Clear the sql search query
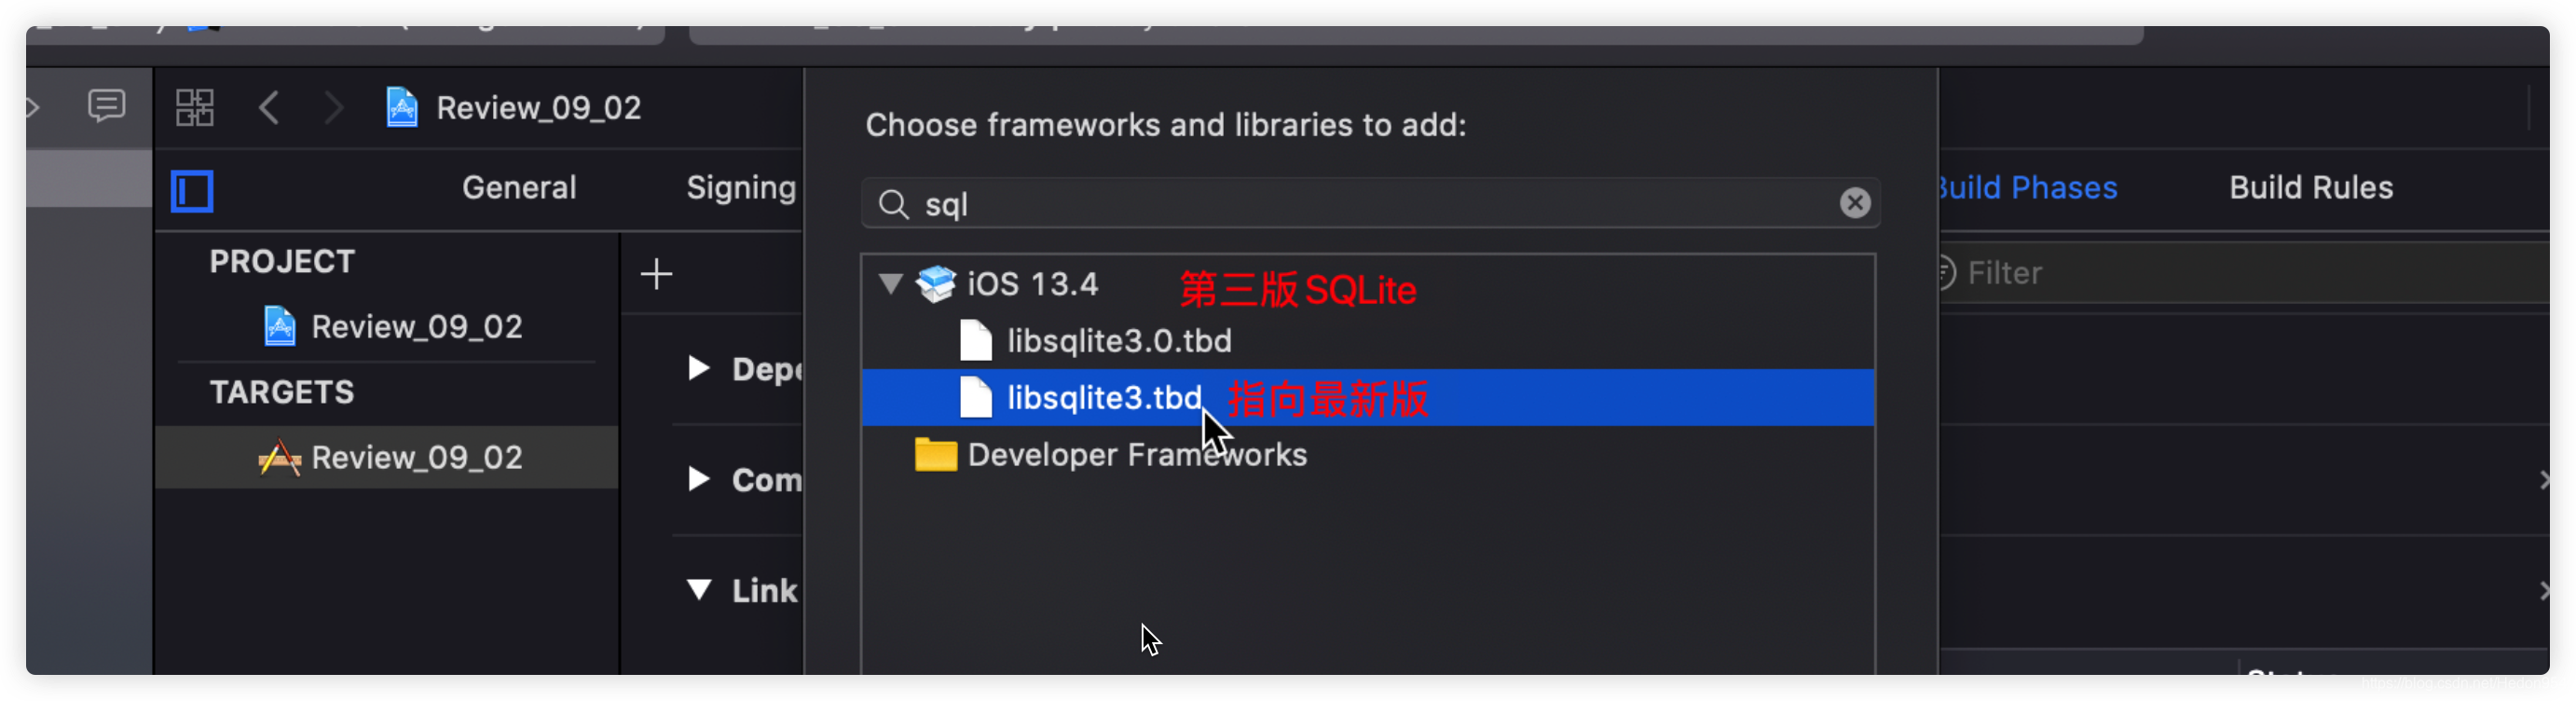The image size is (2576, 701). coord(1855,203)
